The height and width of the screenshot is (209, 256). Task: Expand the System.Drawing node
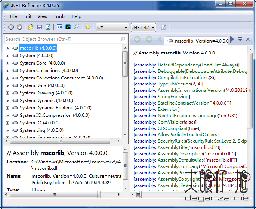[8, 93]
